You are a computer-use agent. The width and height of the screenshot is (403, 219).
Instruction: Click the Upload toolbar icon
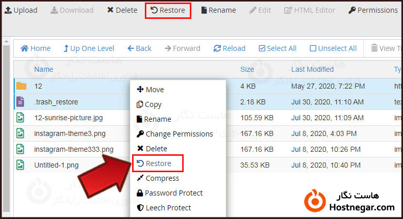point(7,10)
